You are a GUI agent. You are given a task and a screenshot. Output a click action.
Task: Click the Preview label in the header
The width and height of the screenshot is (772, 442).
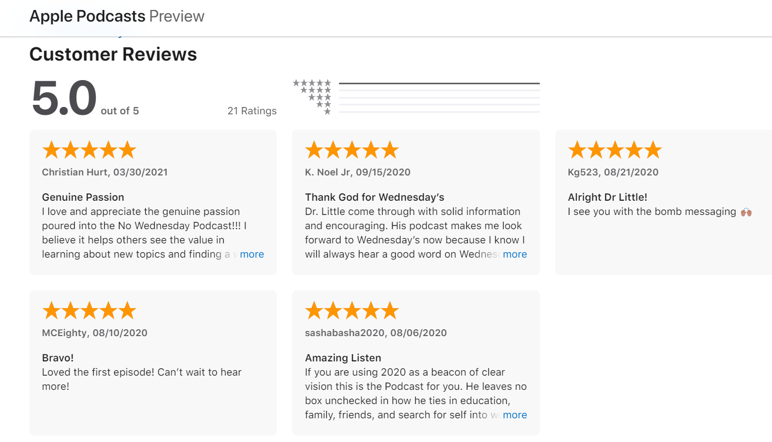point(177,16)
